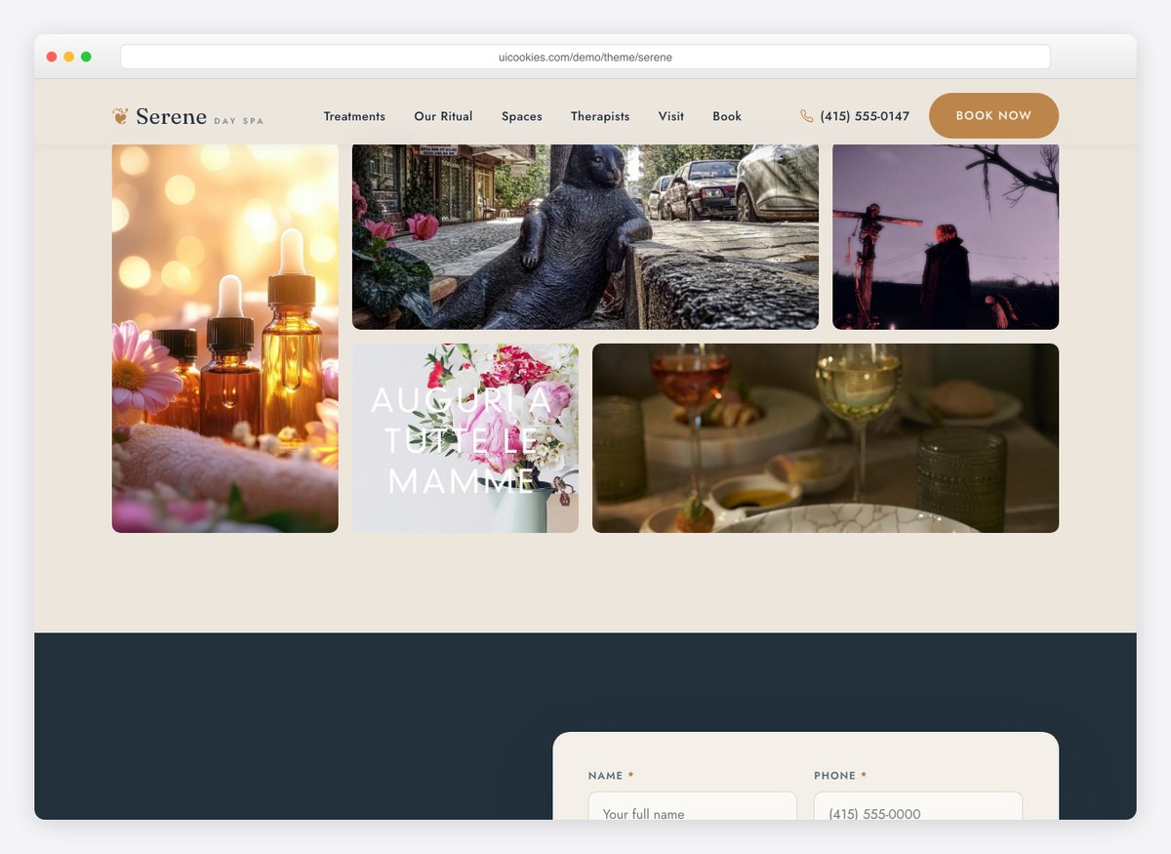Click the browser address bar URL
This screenshot has height=854, width=1171.
pyautogui.click(x=585, y=57)
